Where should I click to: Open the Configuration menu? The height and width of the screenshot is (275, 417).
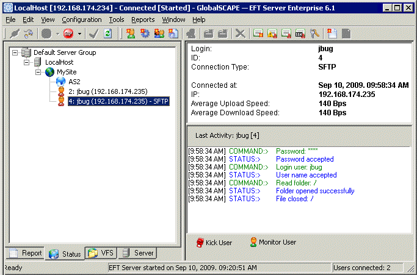click(x=82, y=20)
